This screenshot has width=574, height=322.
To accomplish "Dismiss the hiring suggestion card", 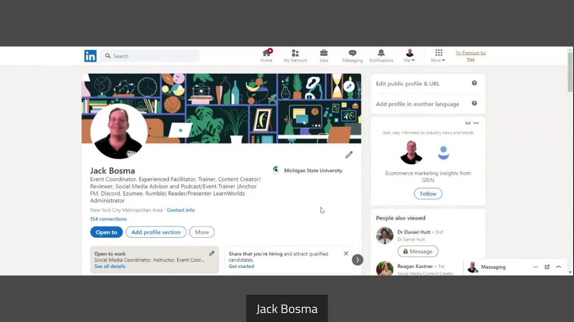I will [346, 254].
